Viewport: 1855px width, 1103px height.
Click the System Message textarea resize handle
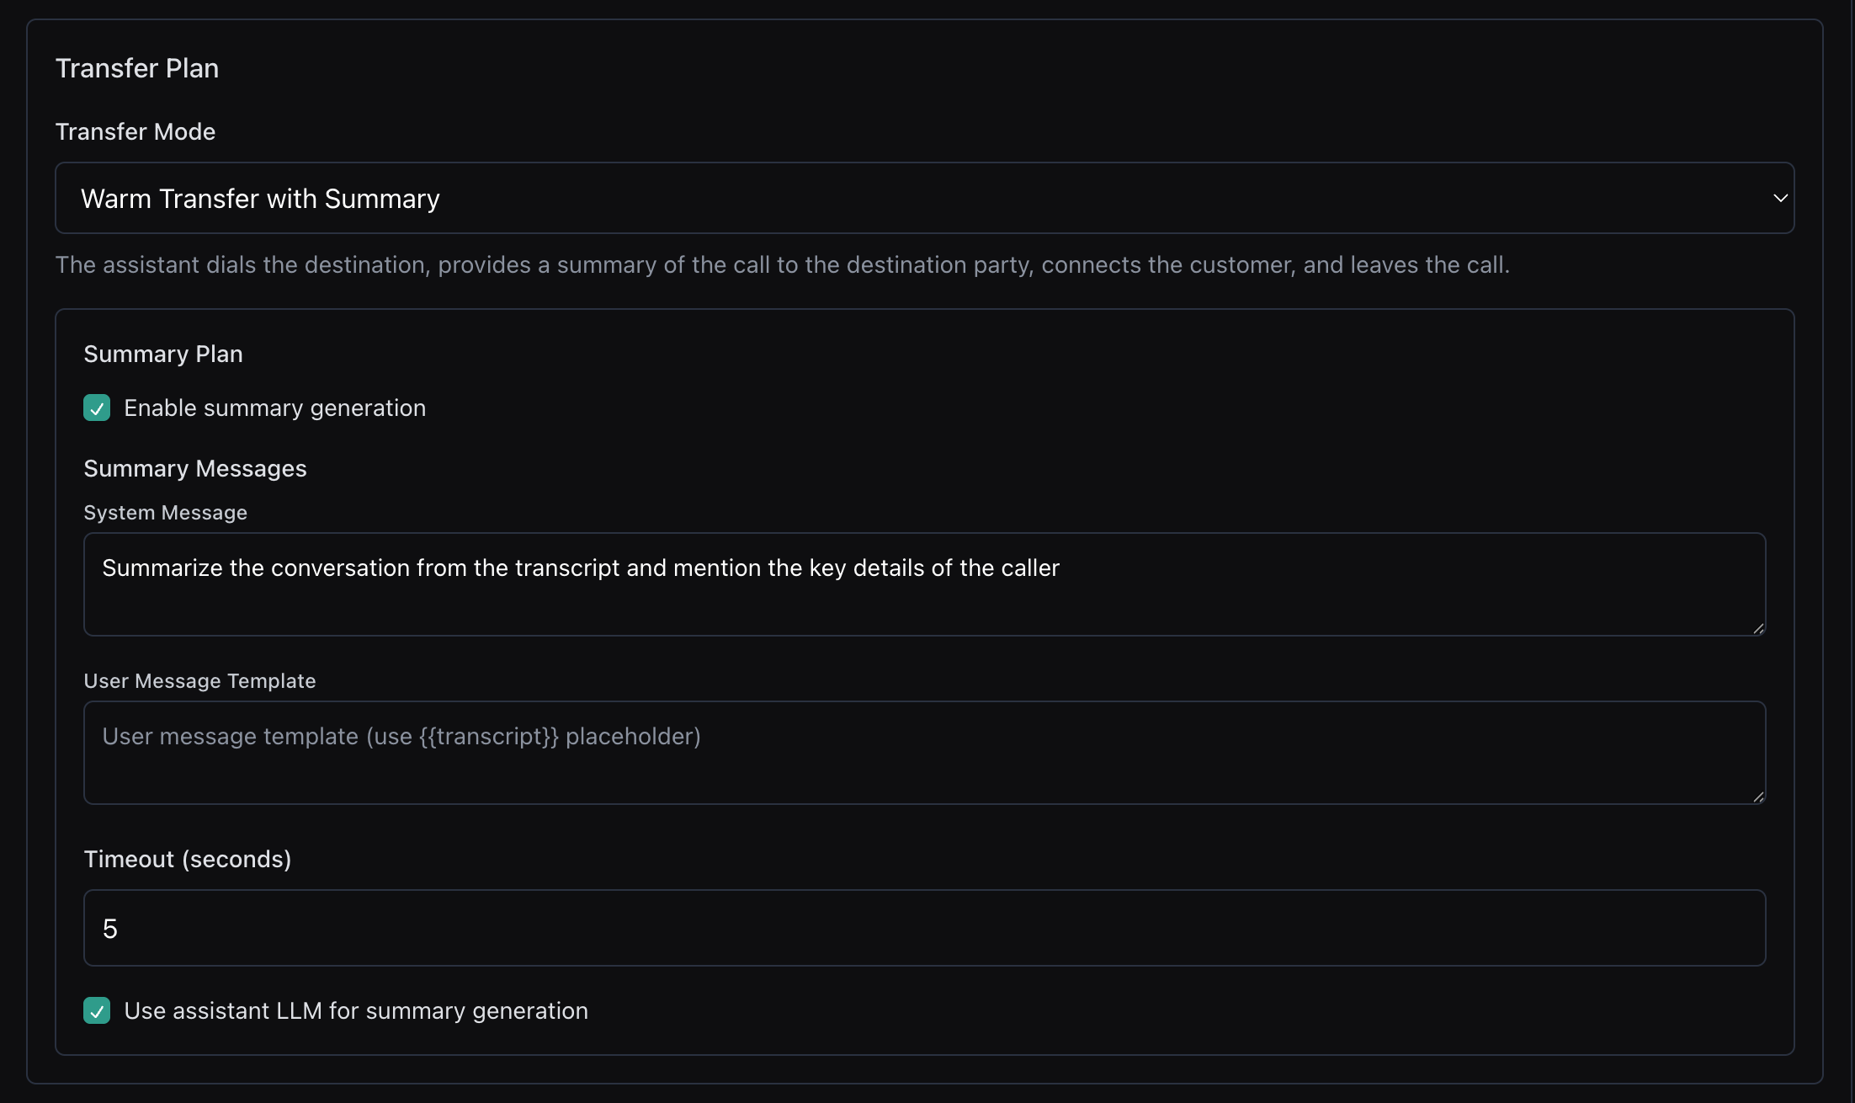coord(1757,628)
